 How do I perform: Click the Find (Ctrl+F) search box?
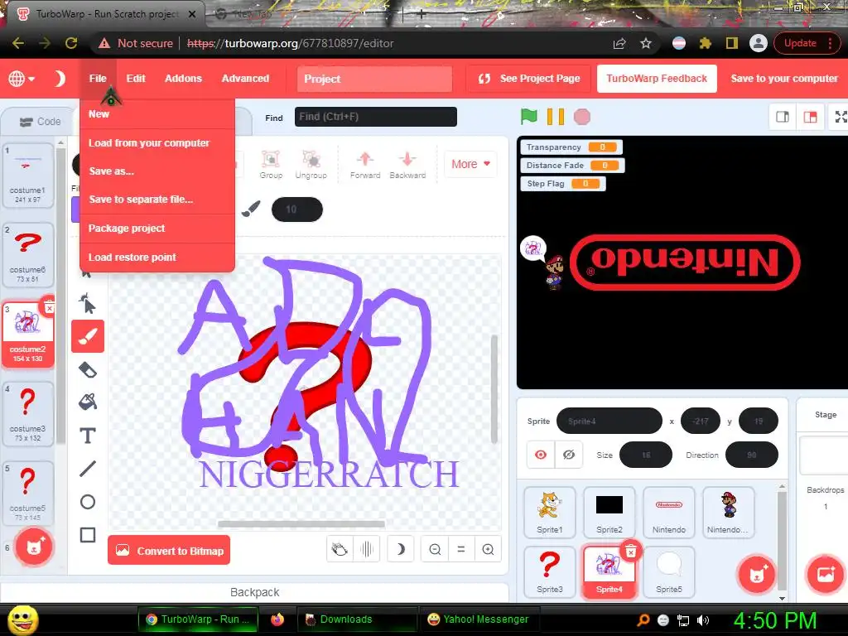pyautogui.click(x=376, y=117)
